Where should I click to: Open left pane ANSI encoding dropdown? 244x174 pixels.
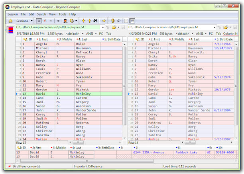click(91, 33)
